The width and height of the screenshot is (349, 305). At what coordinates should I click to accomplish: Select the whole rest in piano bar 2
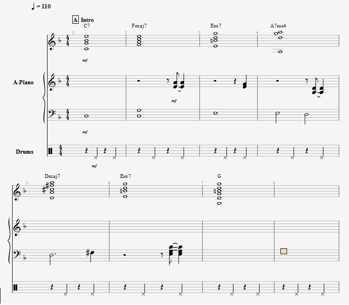pyautogui.click(x=138, y=81)
